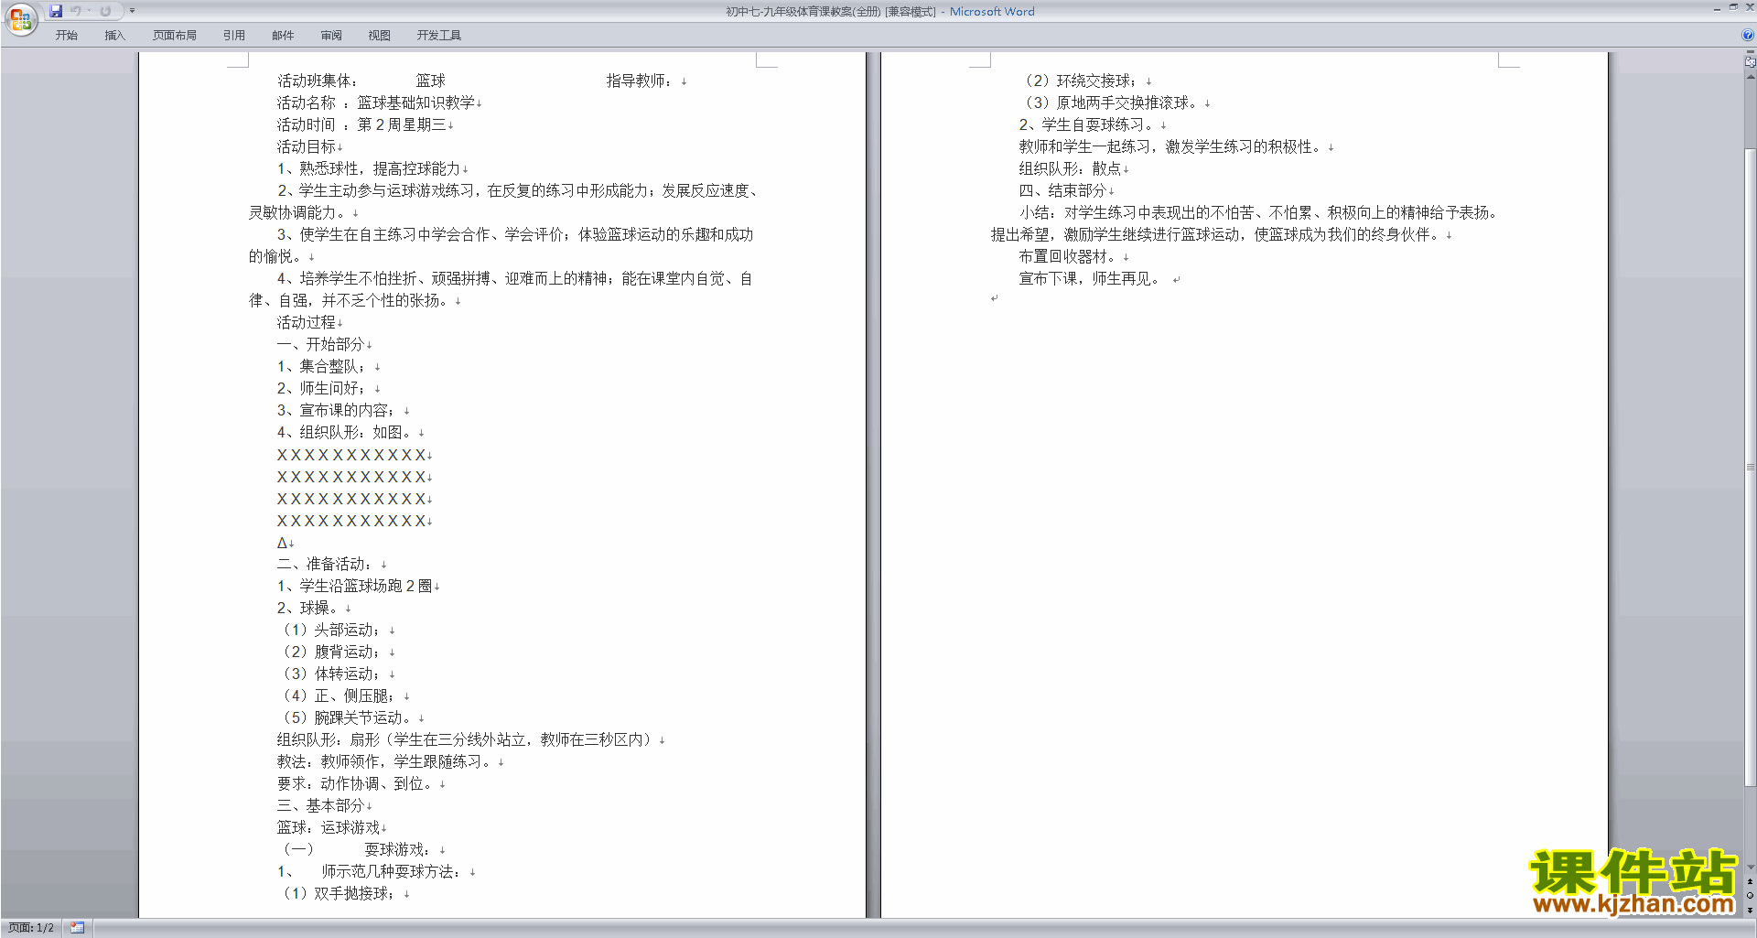Click the line '（2）腹背运动；'
Screen dimensions: 1757x938
pos(329,652)
